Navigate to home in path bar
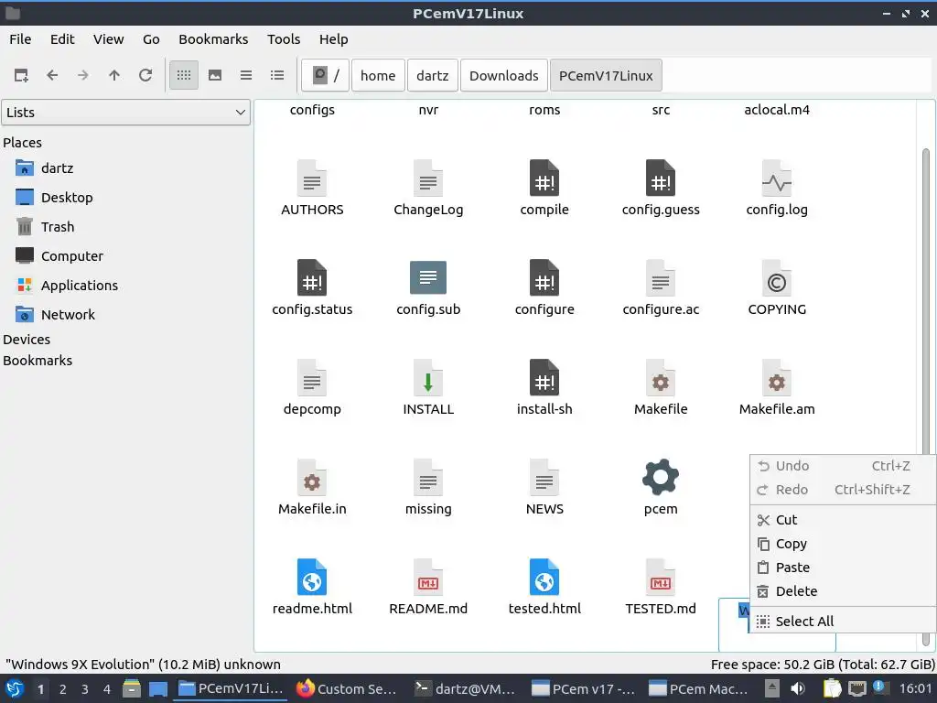The height and width of the screenshot is (703, 937). click(x=378, y=75)
